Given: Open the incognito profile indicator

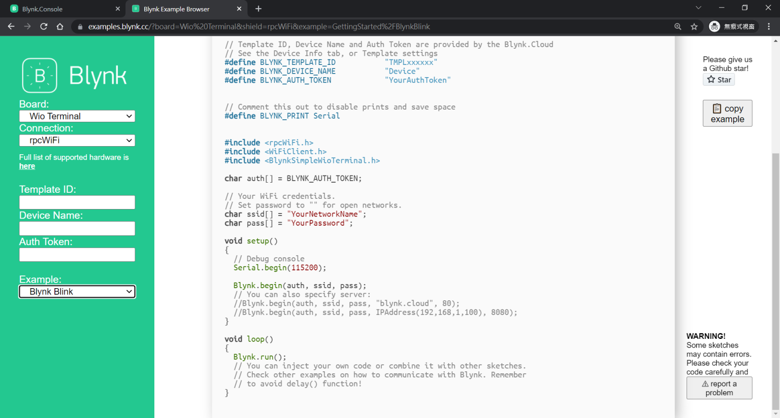Looking at the screenshot, I should click(732, 26).
